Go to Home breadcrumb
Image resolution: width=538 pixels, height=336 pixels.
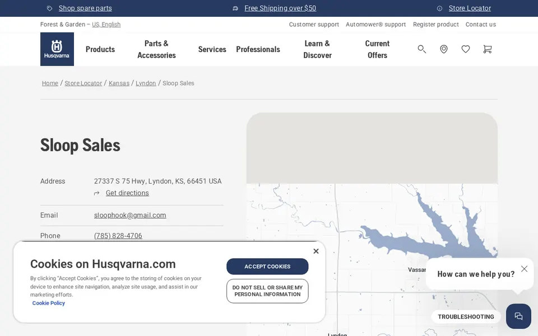click(x=50, y=83)
